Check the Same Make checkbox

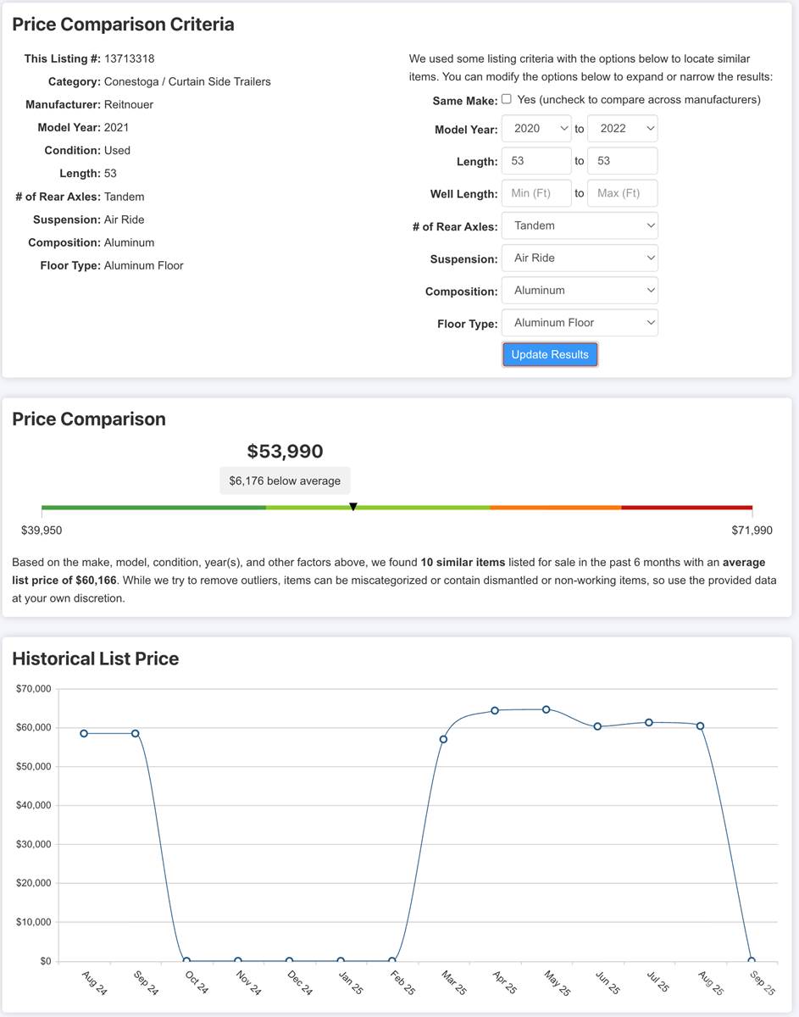coord(507,99)
